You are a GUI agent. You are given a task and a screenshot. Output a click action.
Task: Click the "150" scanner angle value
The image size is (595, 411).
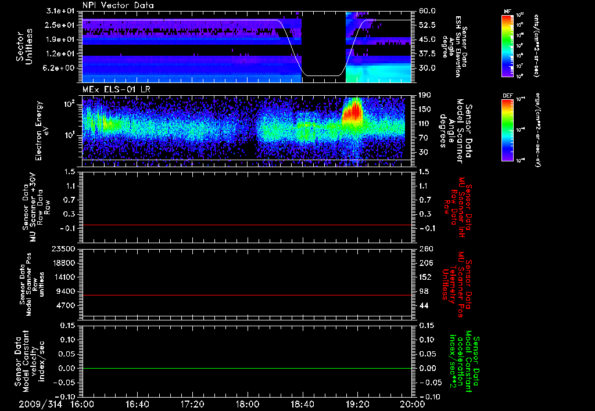[425, 110]
